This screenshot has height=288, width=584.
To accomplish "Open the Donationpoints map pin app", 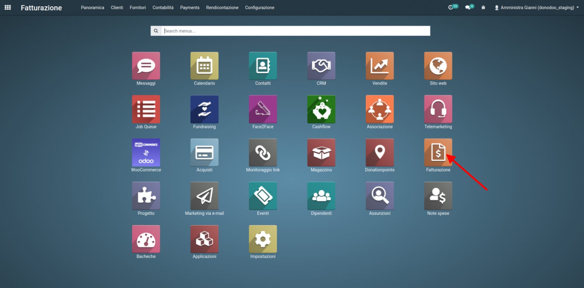I will (x=380, y=153).
